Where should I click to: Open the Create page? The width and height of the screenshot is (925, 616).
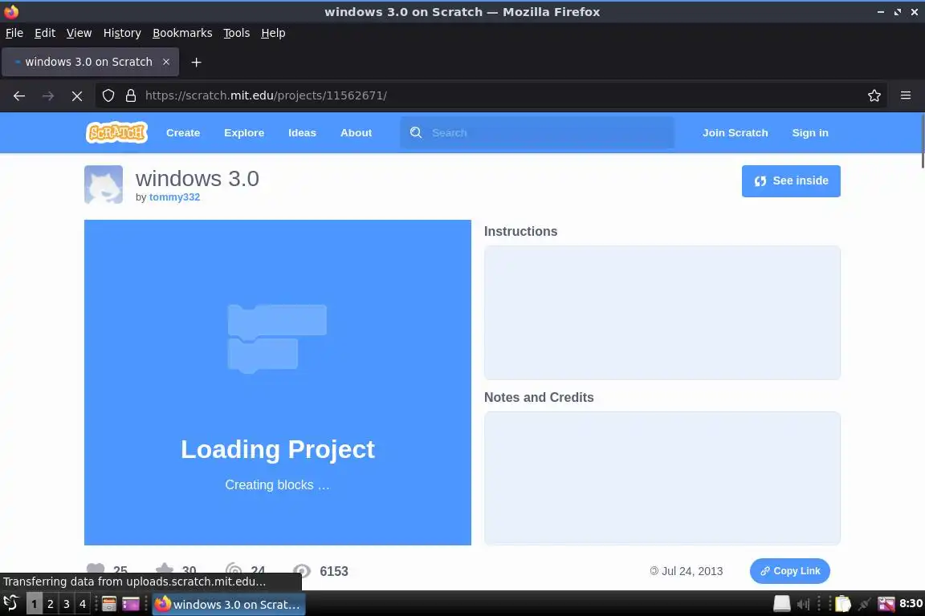click(x=183, y=132)
